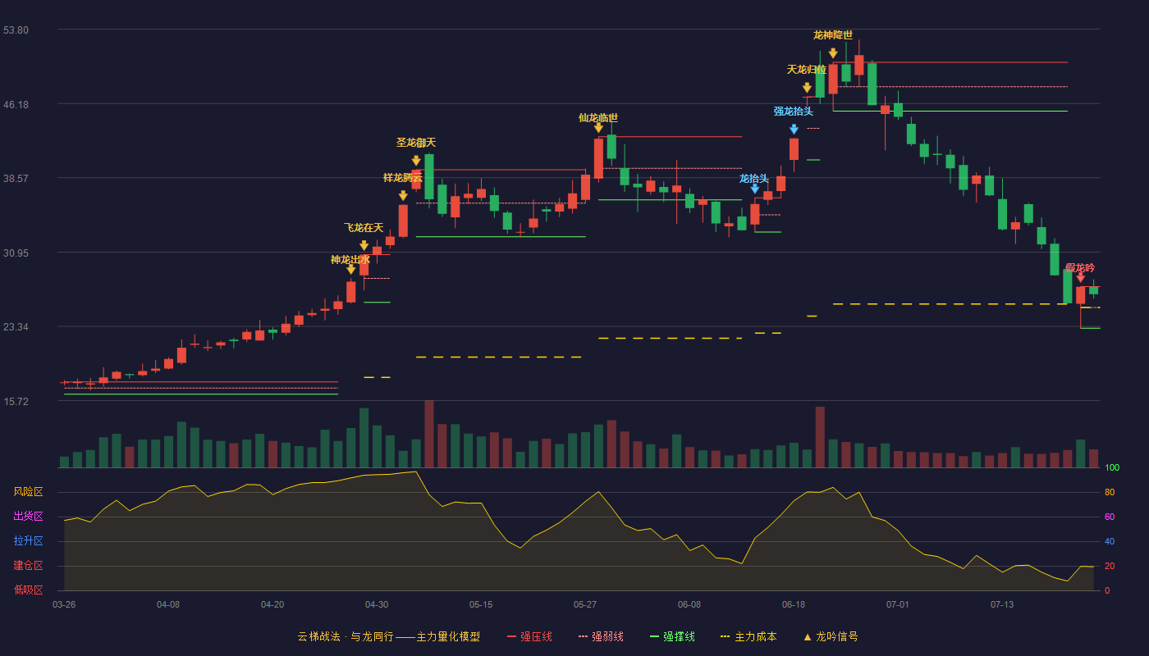Click the blue 强龙抬头 signal arrow

tap(794, 129)
